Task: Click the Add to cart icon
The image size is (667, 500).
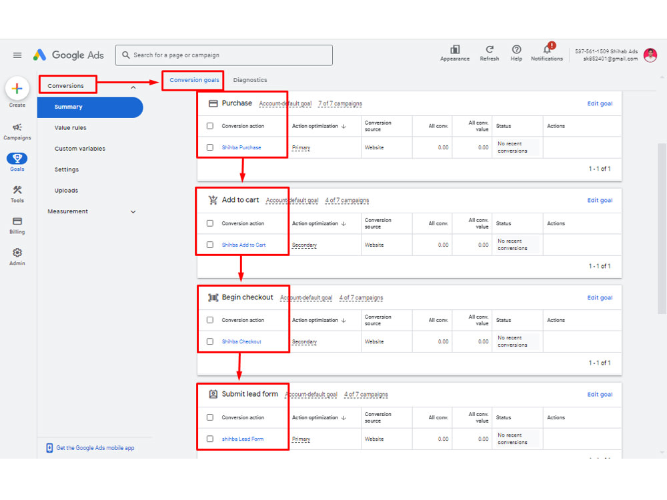Action: (x=213, y=200)
